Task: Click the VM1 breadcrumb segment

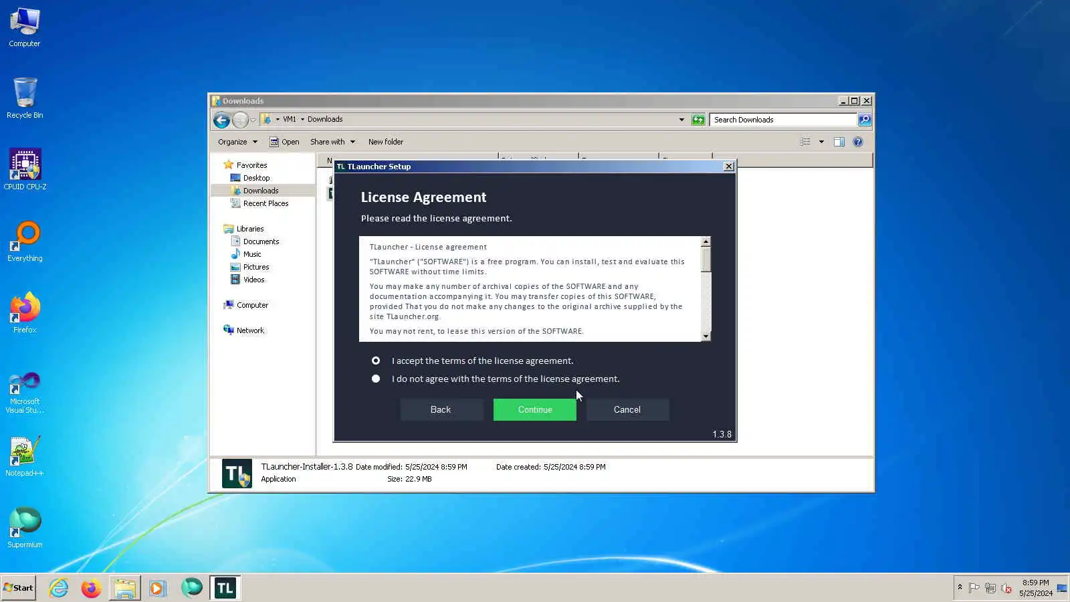Action: pos(290,119)
